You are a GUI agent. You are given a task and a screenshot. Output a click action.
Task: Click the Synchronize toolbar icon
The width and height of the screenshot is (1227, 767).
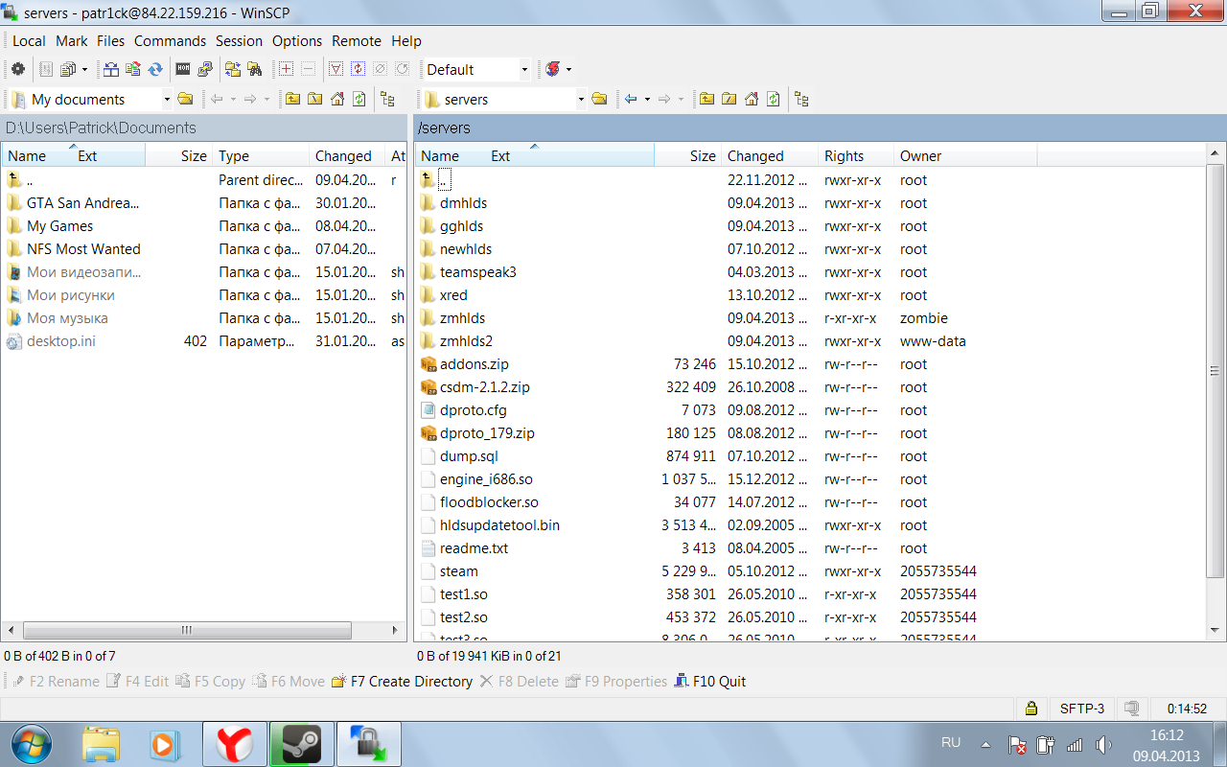[x=133, y=69]
